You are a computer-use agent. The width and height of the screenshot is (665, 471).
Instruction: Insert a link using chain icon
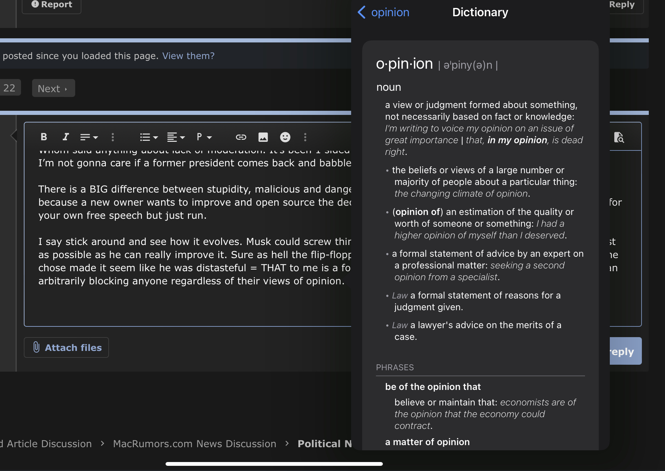pyautogui.click(x=241, y=137)
